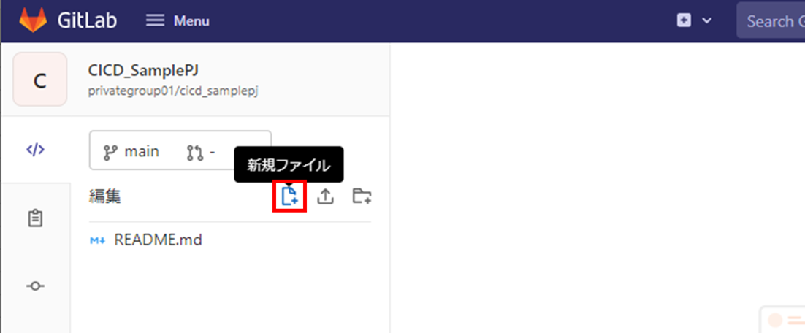Click the GitLab fox logo

pyautogui.click(x=34, y=20)
